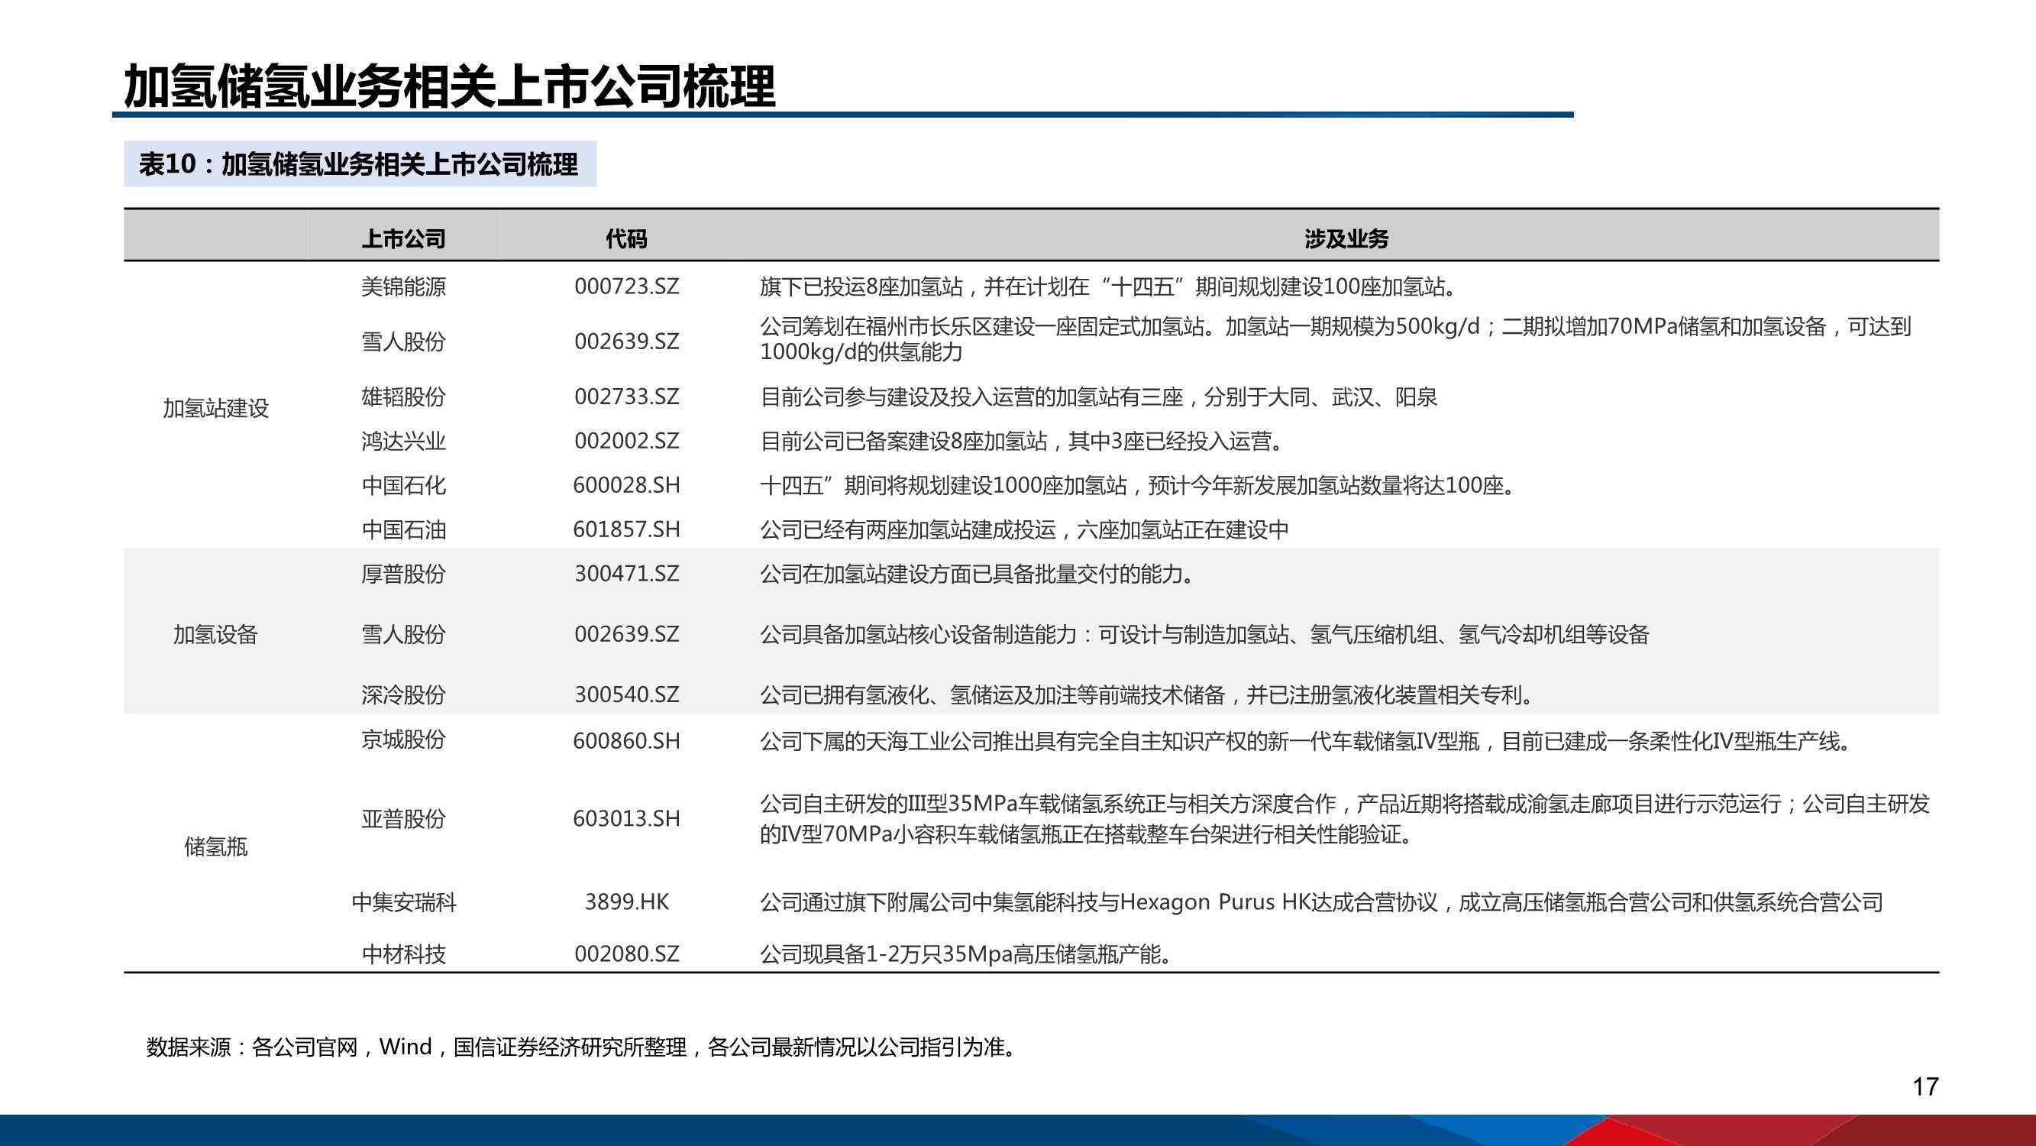
Task: Select stock code 000723.SZ
Action: point(626,286)
